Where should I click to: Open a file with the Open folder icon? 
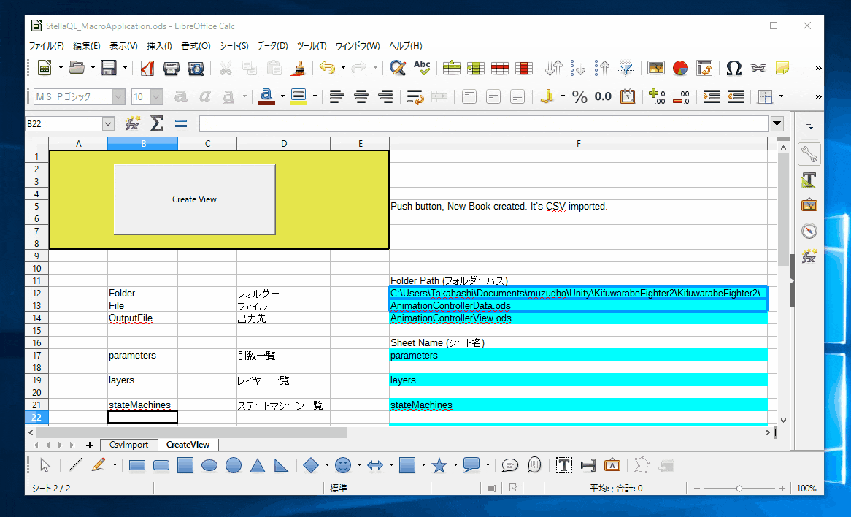[77, 68]
